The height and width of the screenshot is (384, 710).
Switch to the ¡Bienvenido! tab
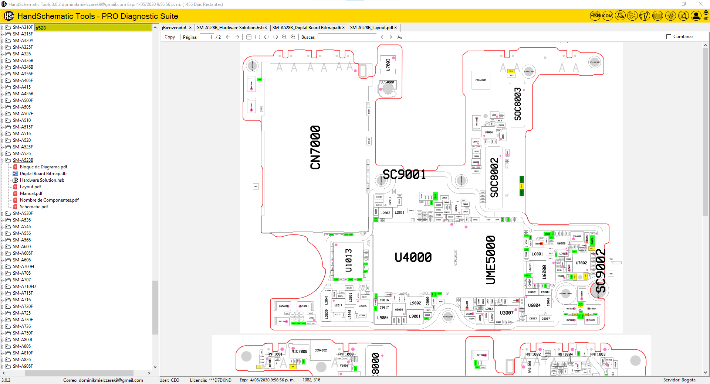174,28
